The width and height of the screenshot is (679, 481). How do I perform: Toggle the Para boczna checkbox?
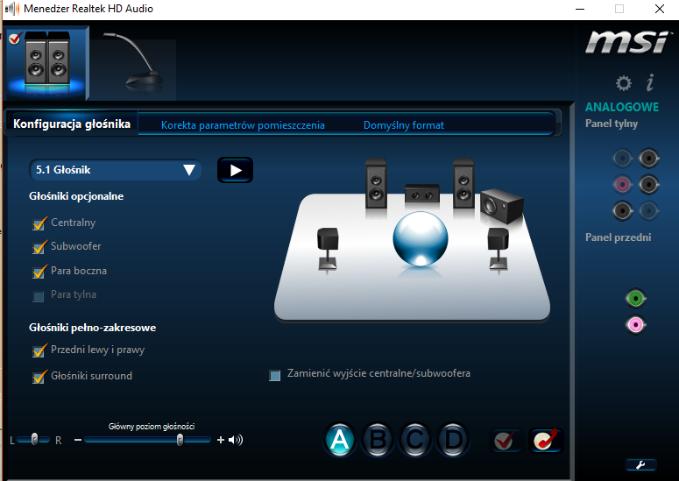39,272
